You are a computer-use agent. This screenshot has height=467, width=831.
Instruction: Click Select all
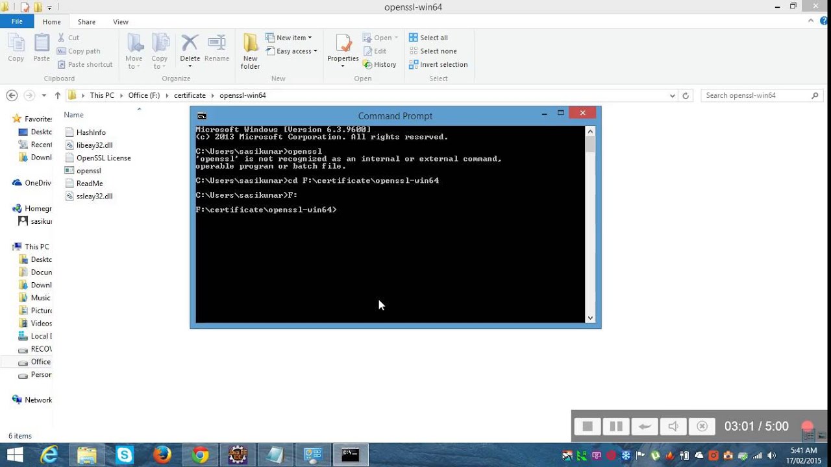428,38
